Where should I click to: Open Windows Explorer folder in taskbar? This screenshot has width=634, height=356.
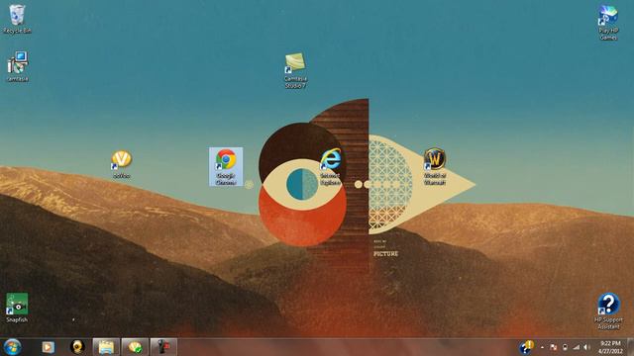pyautogui.click(x=106, y=347)
